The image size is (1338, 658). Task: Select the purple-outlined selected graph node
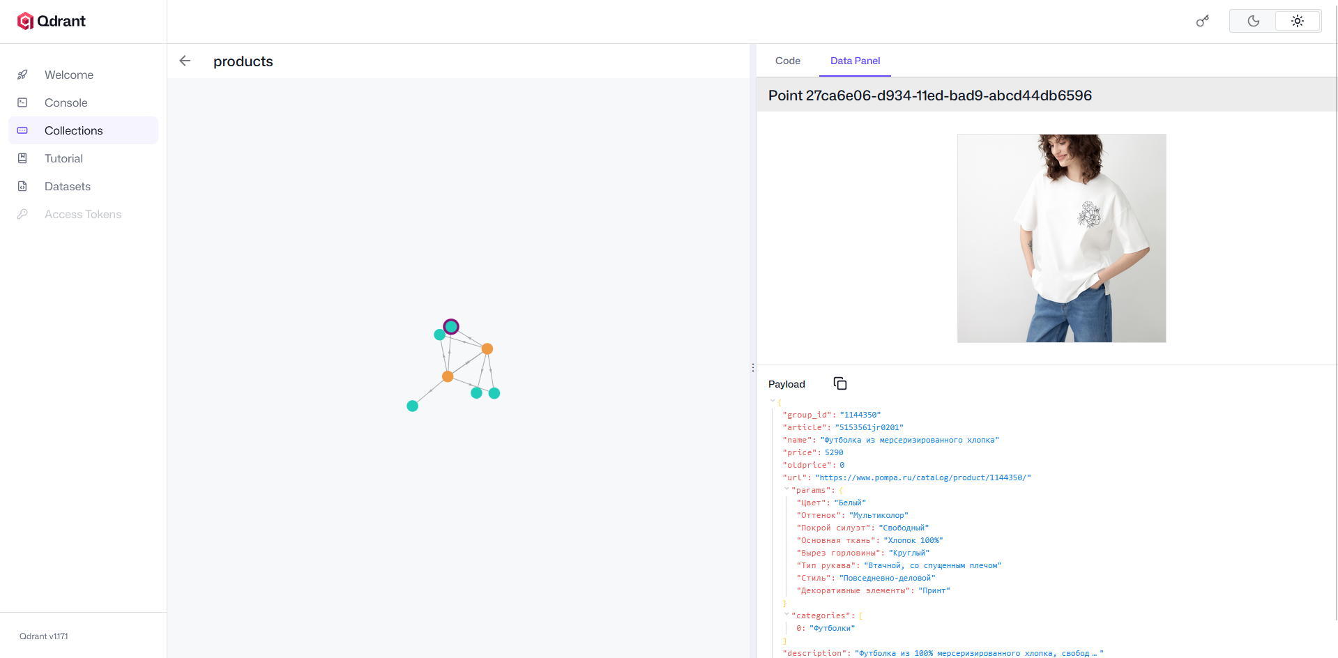click(451, 326)
